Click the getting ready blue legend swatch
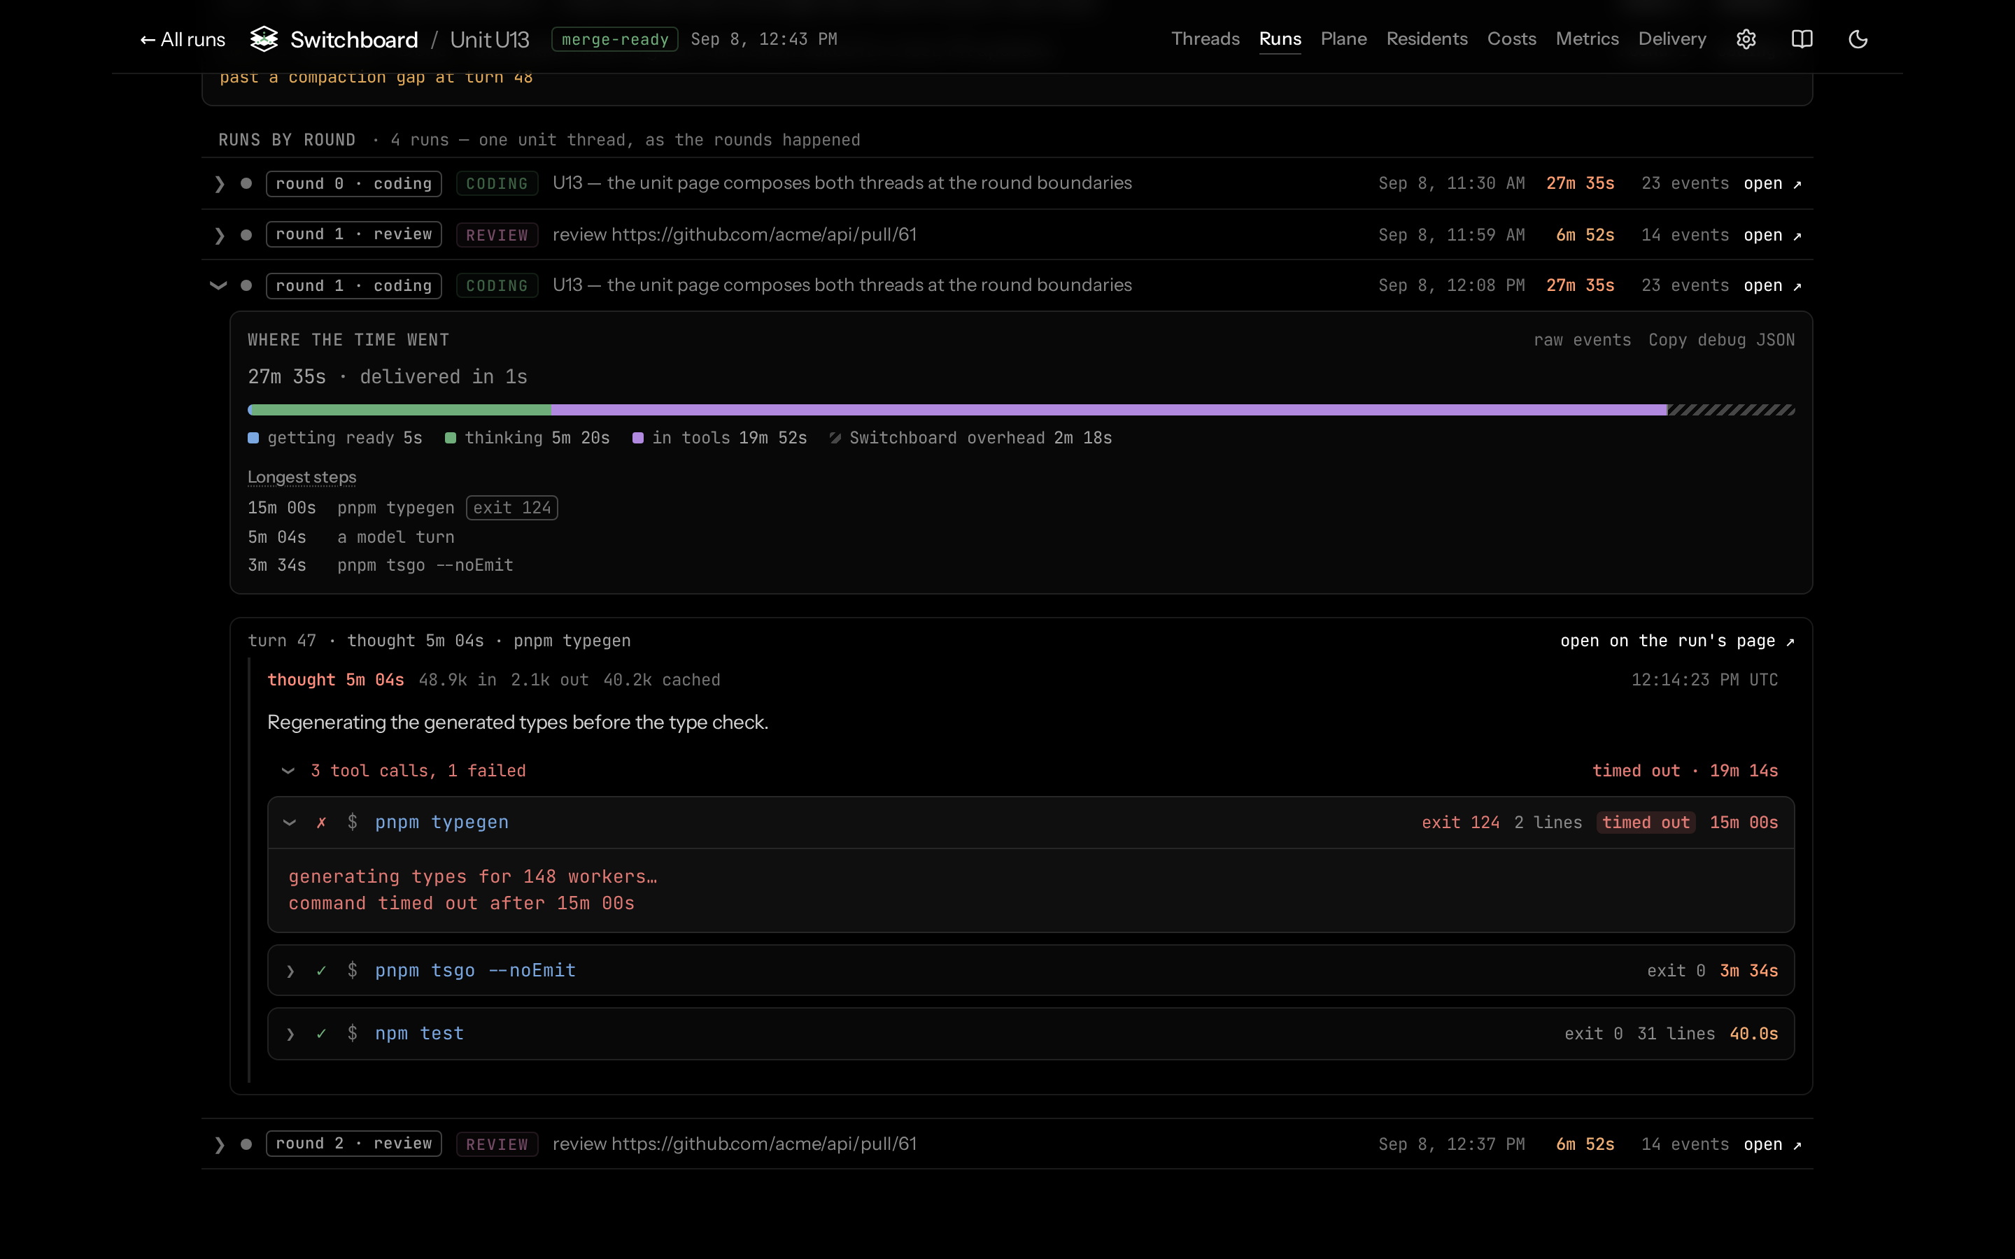 pyautogui.click(x=253, y=438)
